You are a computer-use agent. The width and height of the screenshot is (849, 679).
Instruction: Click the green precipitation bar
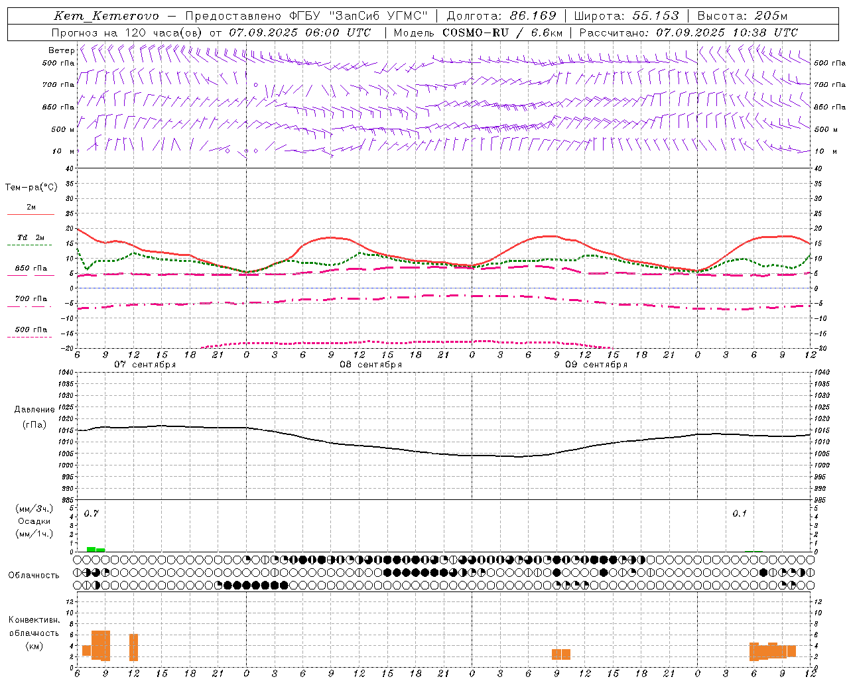pyautogui.click(x=96, y=549)
